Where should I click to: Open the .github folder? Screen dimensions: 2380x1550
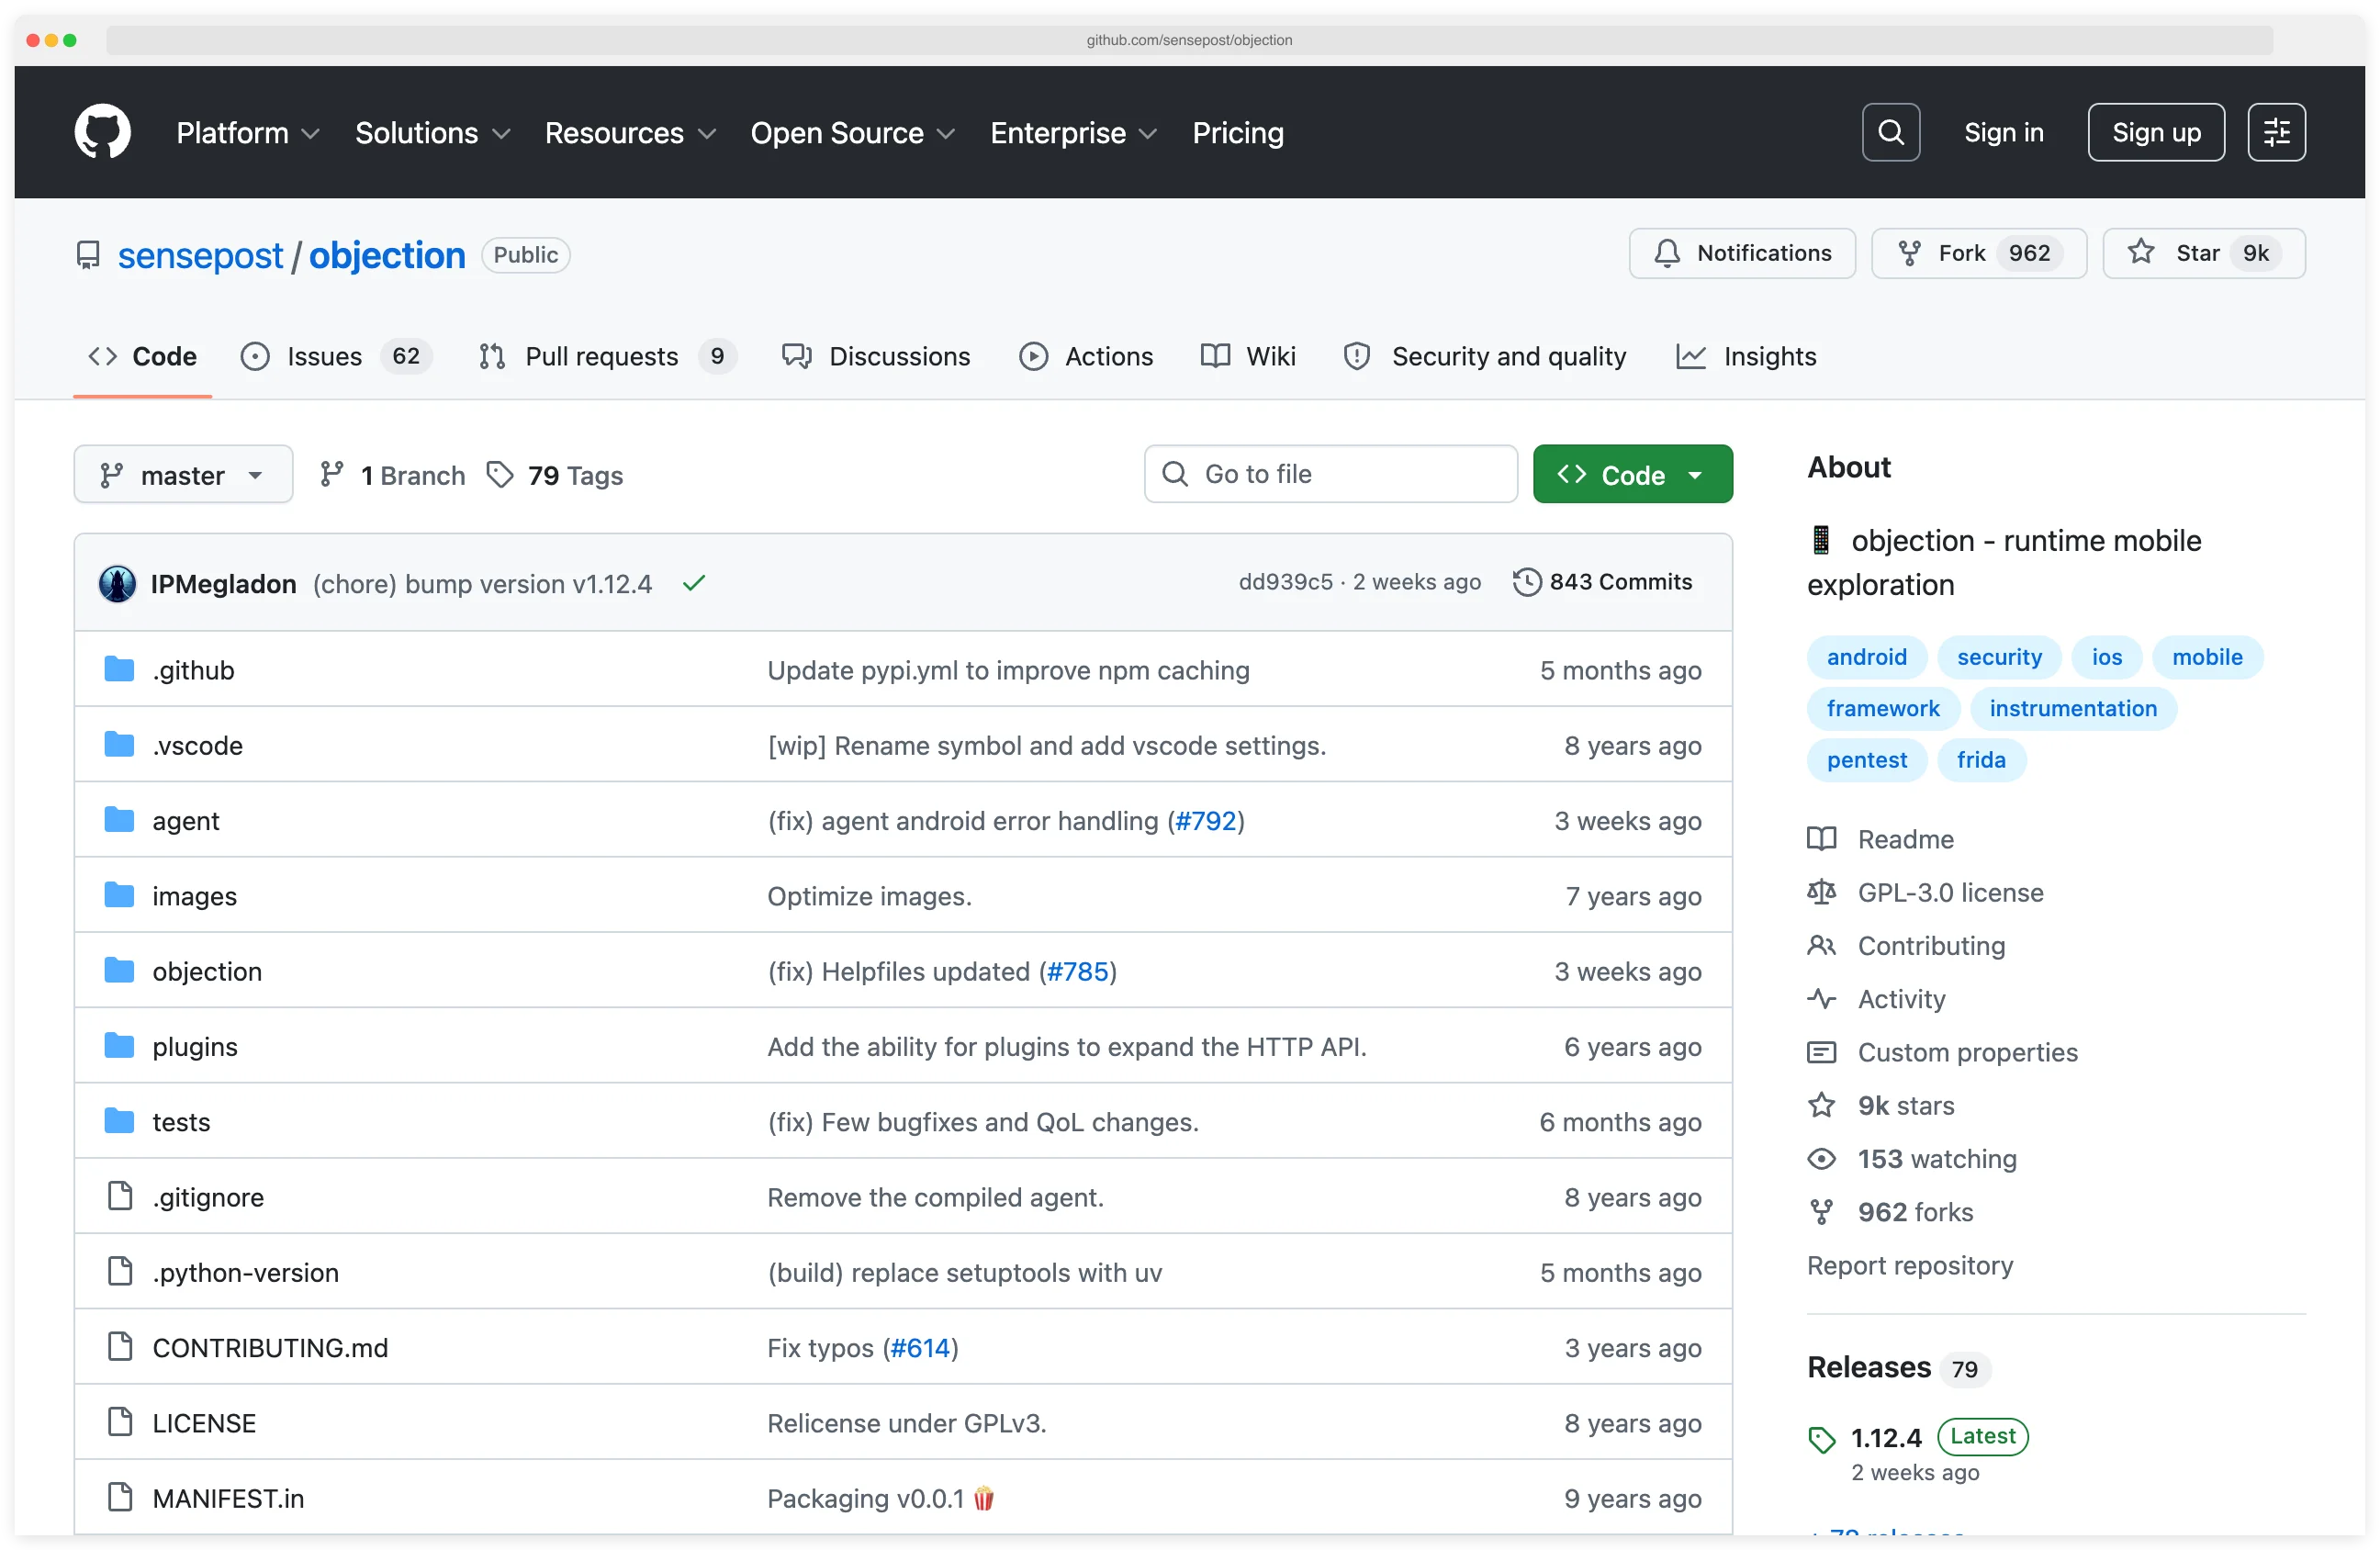(193, 670)
